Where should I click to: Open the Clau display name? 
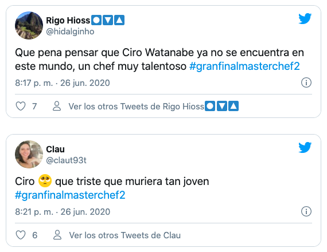click(x=55, y=149)
